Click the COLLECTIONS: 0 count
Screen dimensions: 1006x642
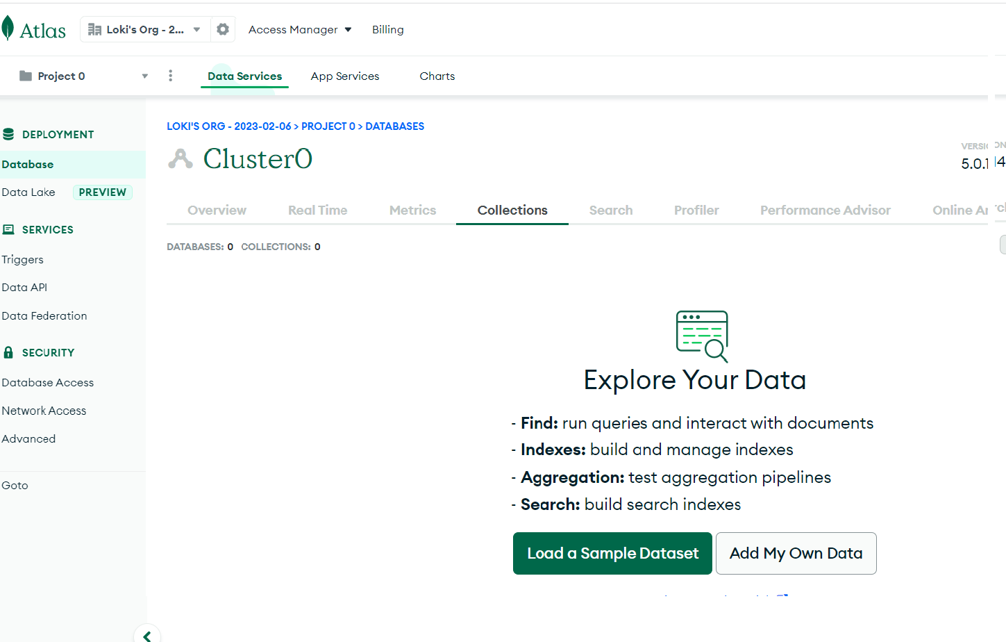coord(280,247)
